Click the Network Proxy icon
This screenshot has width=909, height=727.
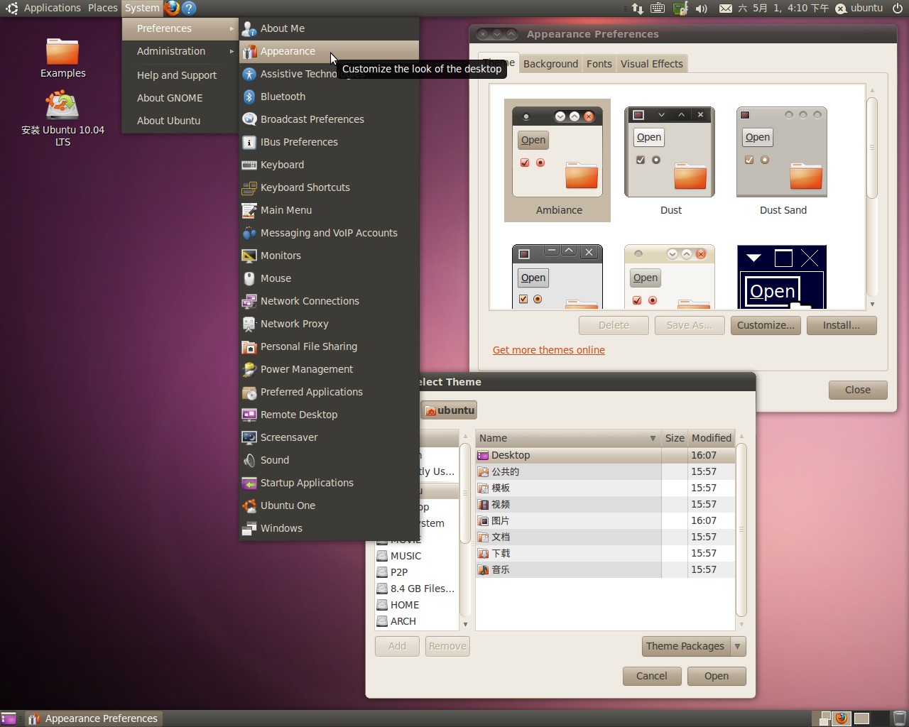tap(249, 324)
